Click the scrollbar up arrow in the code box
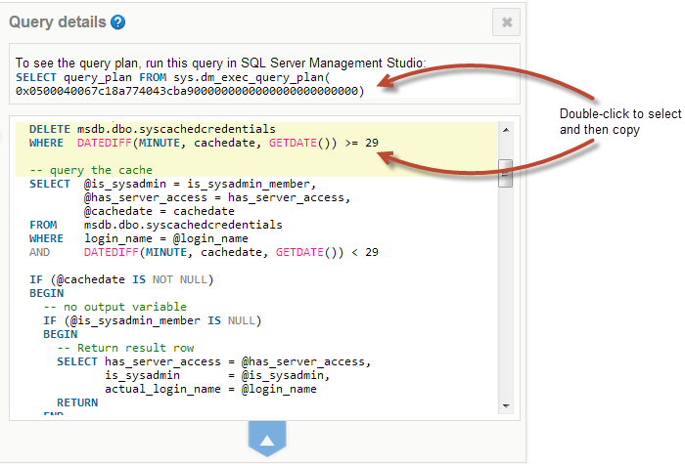 (506, 129)
